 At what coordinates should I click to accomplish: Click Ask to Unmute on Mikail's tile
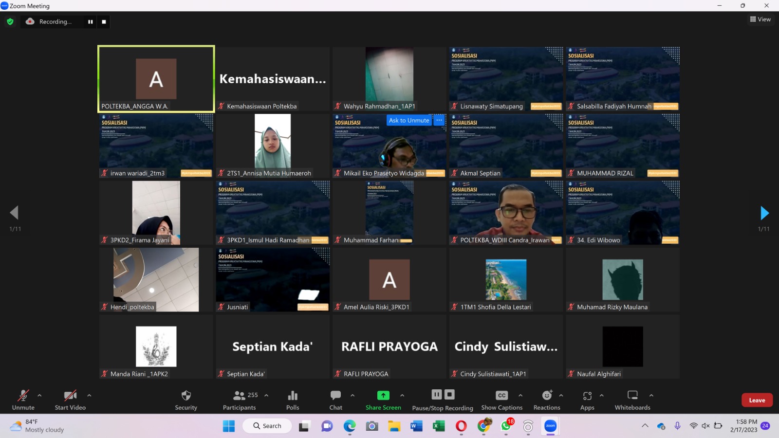[409, 120]
